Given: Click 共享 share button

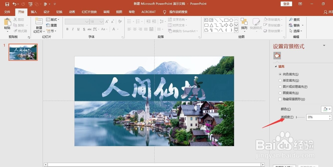Looking at the screenshot, I should point(328,12).
